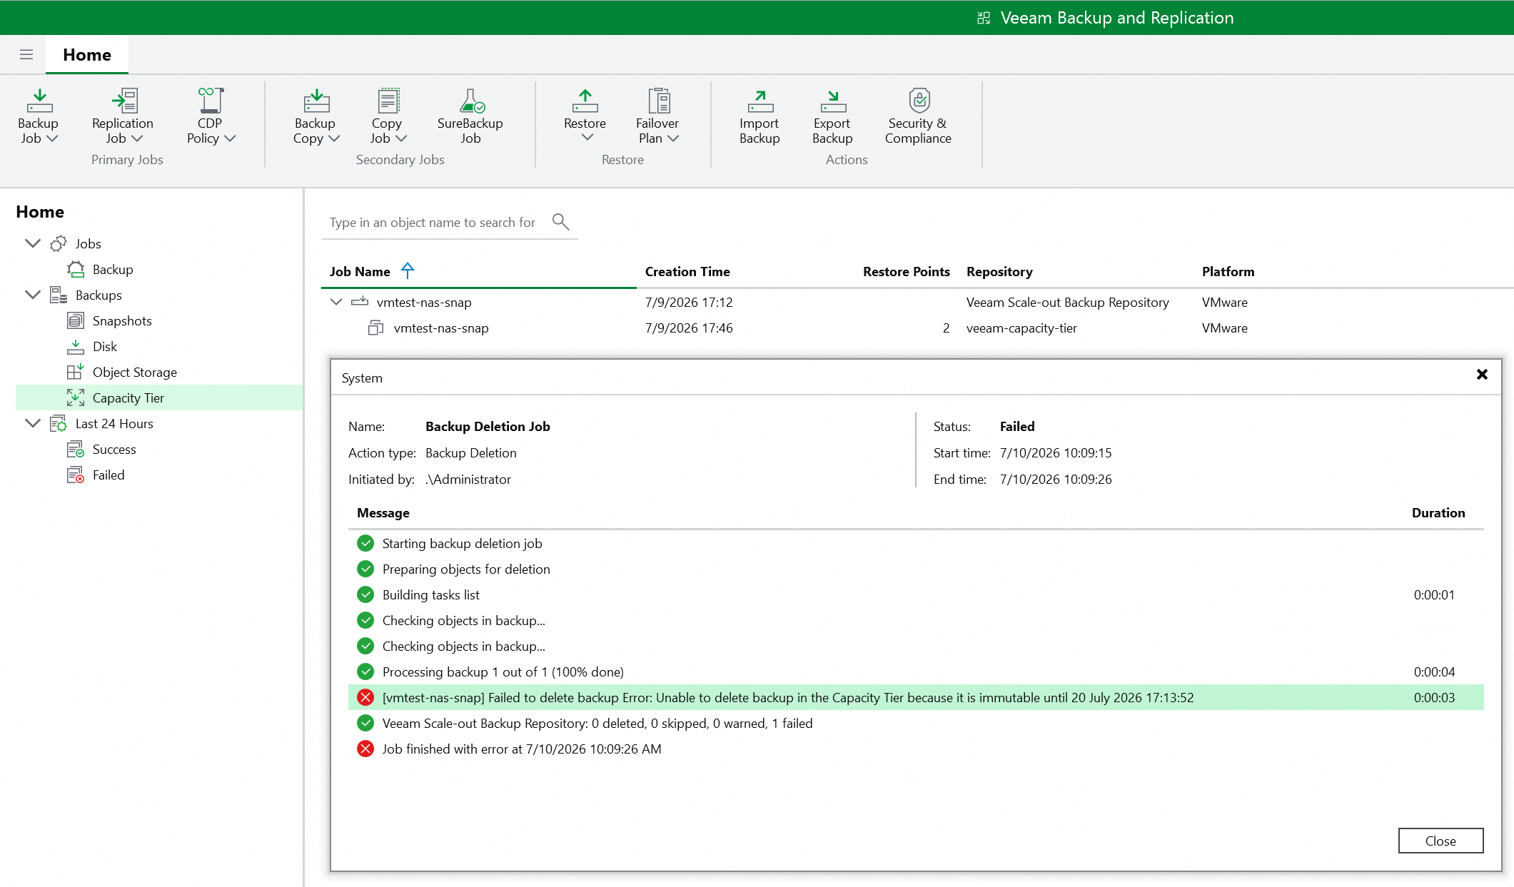Click the Backup Job ribbon icon

point(40,101)
